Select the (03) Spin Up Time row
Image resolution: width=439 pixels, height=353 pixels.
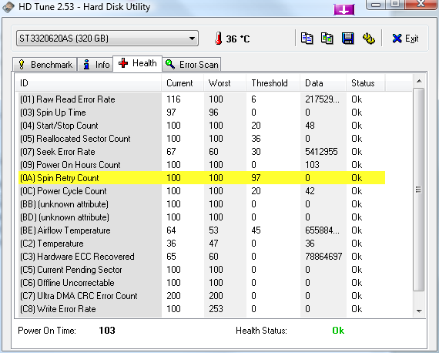(202, 113)
